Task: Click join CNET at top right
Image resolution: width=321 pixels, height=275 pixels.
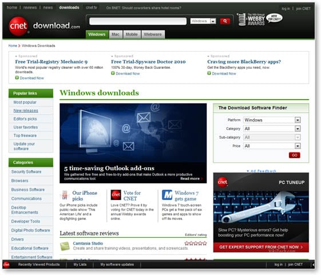Action: 303,9
